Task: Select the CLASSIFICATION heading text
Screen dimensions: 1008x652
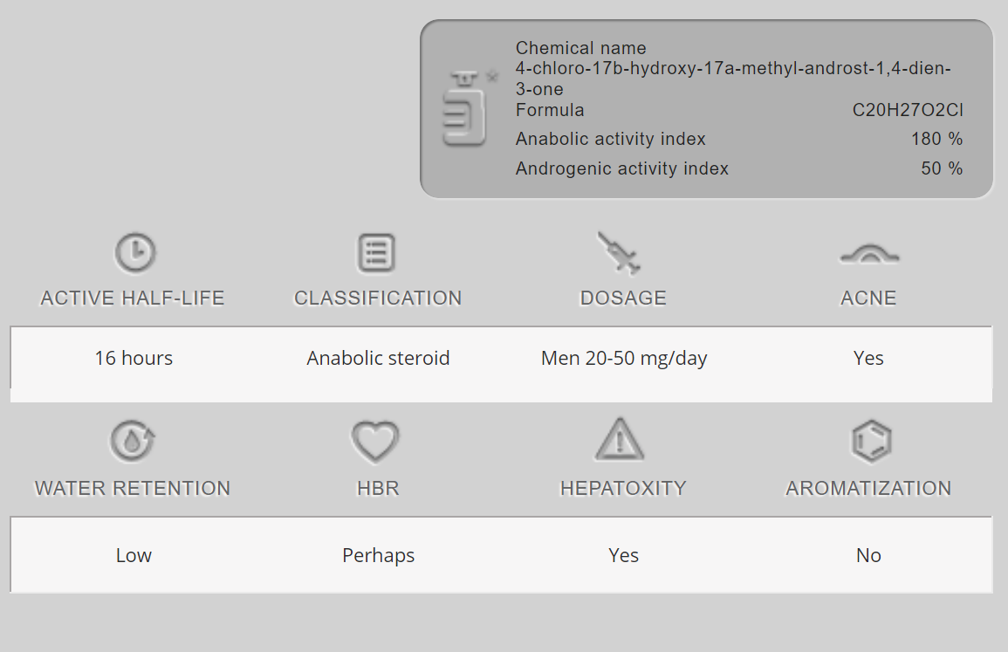Action: [x=378, y=299]
